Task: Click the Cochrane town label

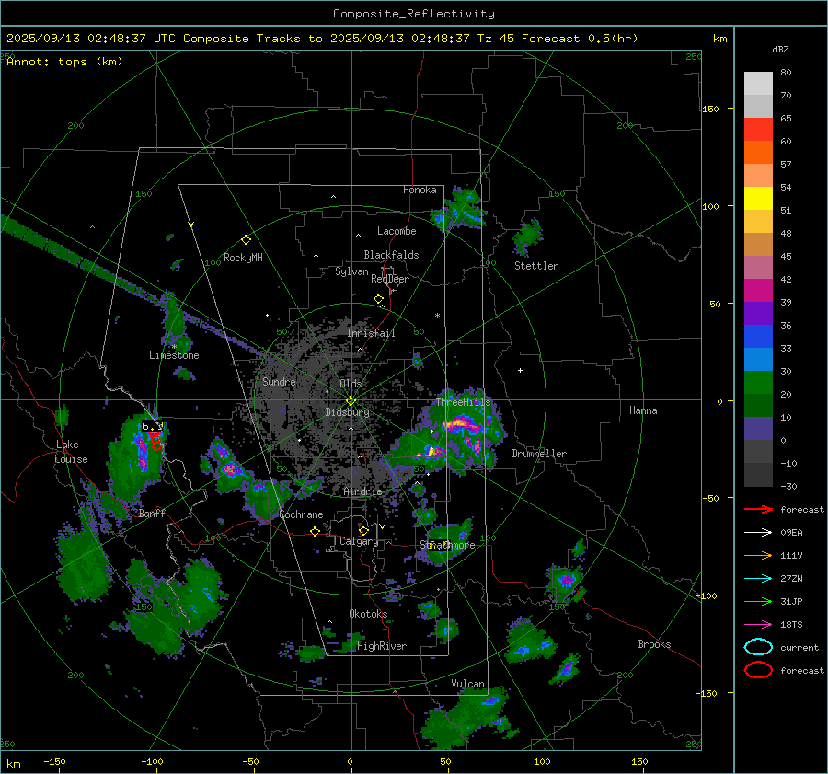Action: 301,514
